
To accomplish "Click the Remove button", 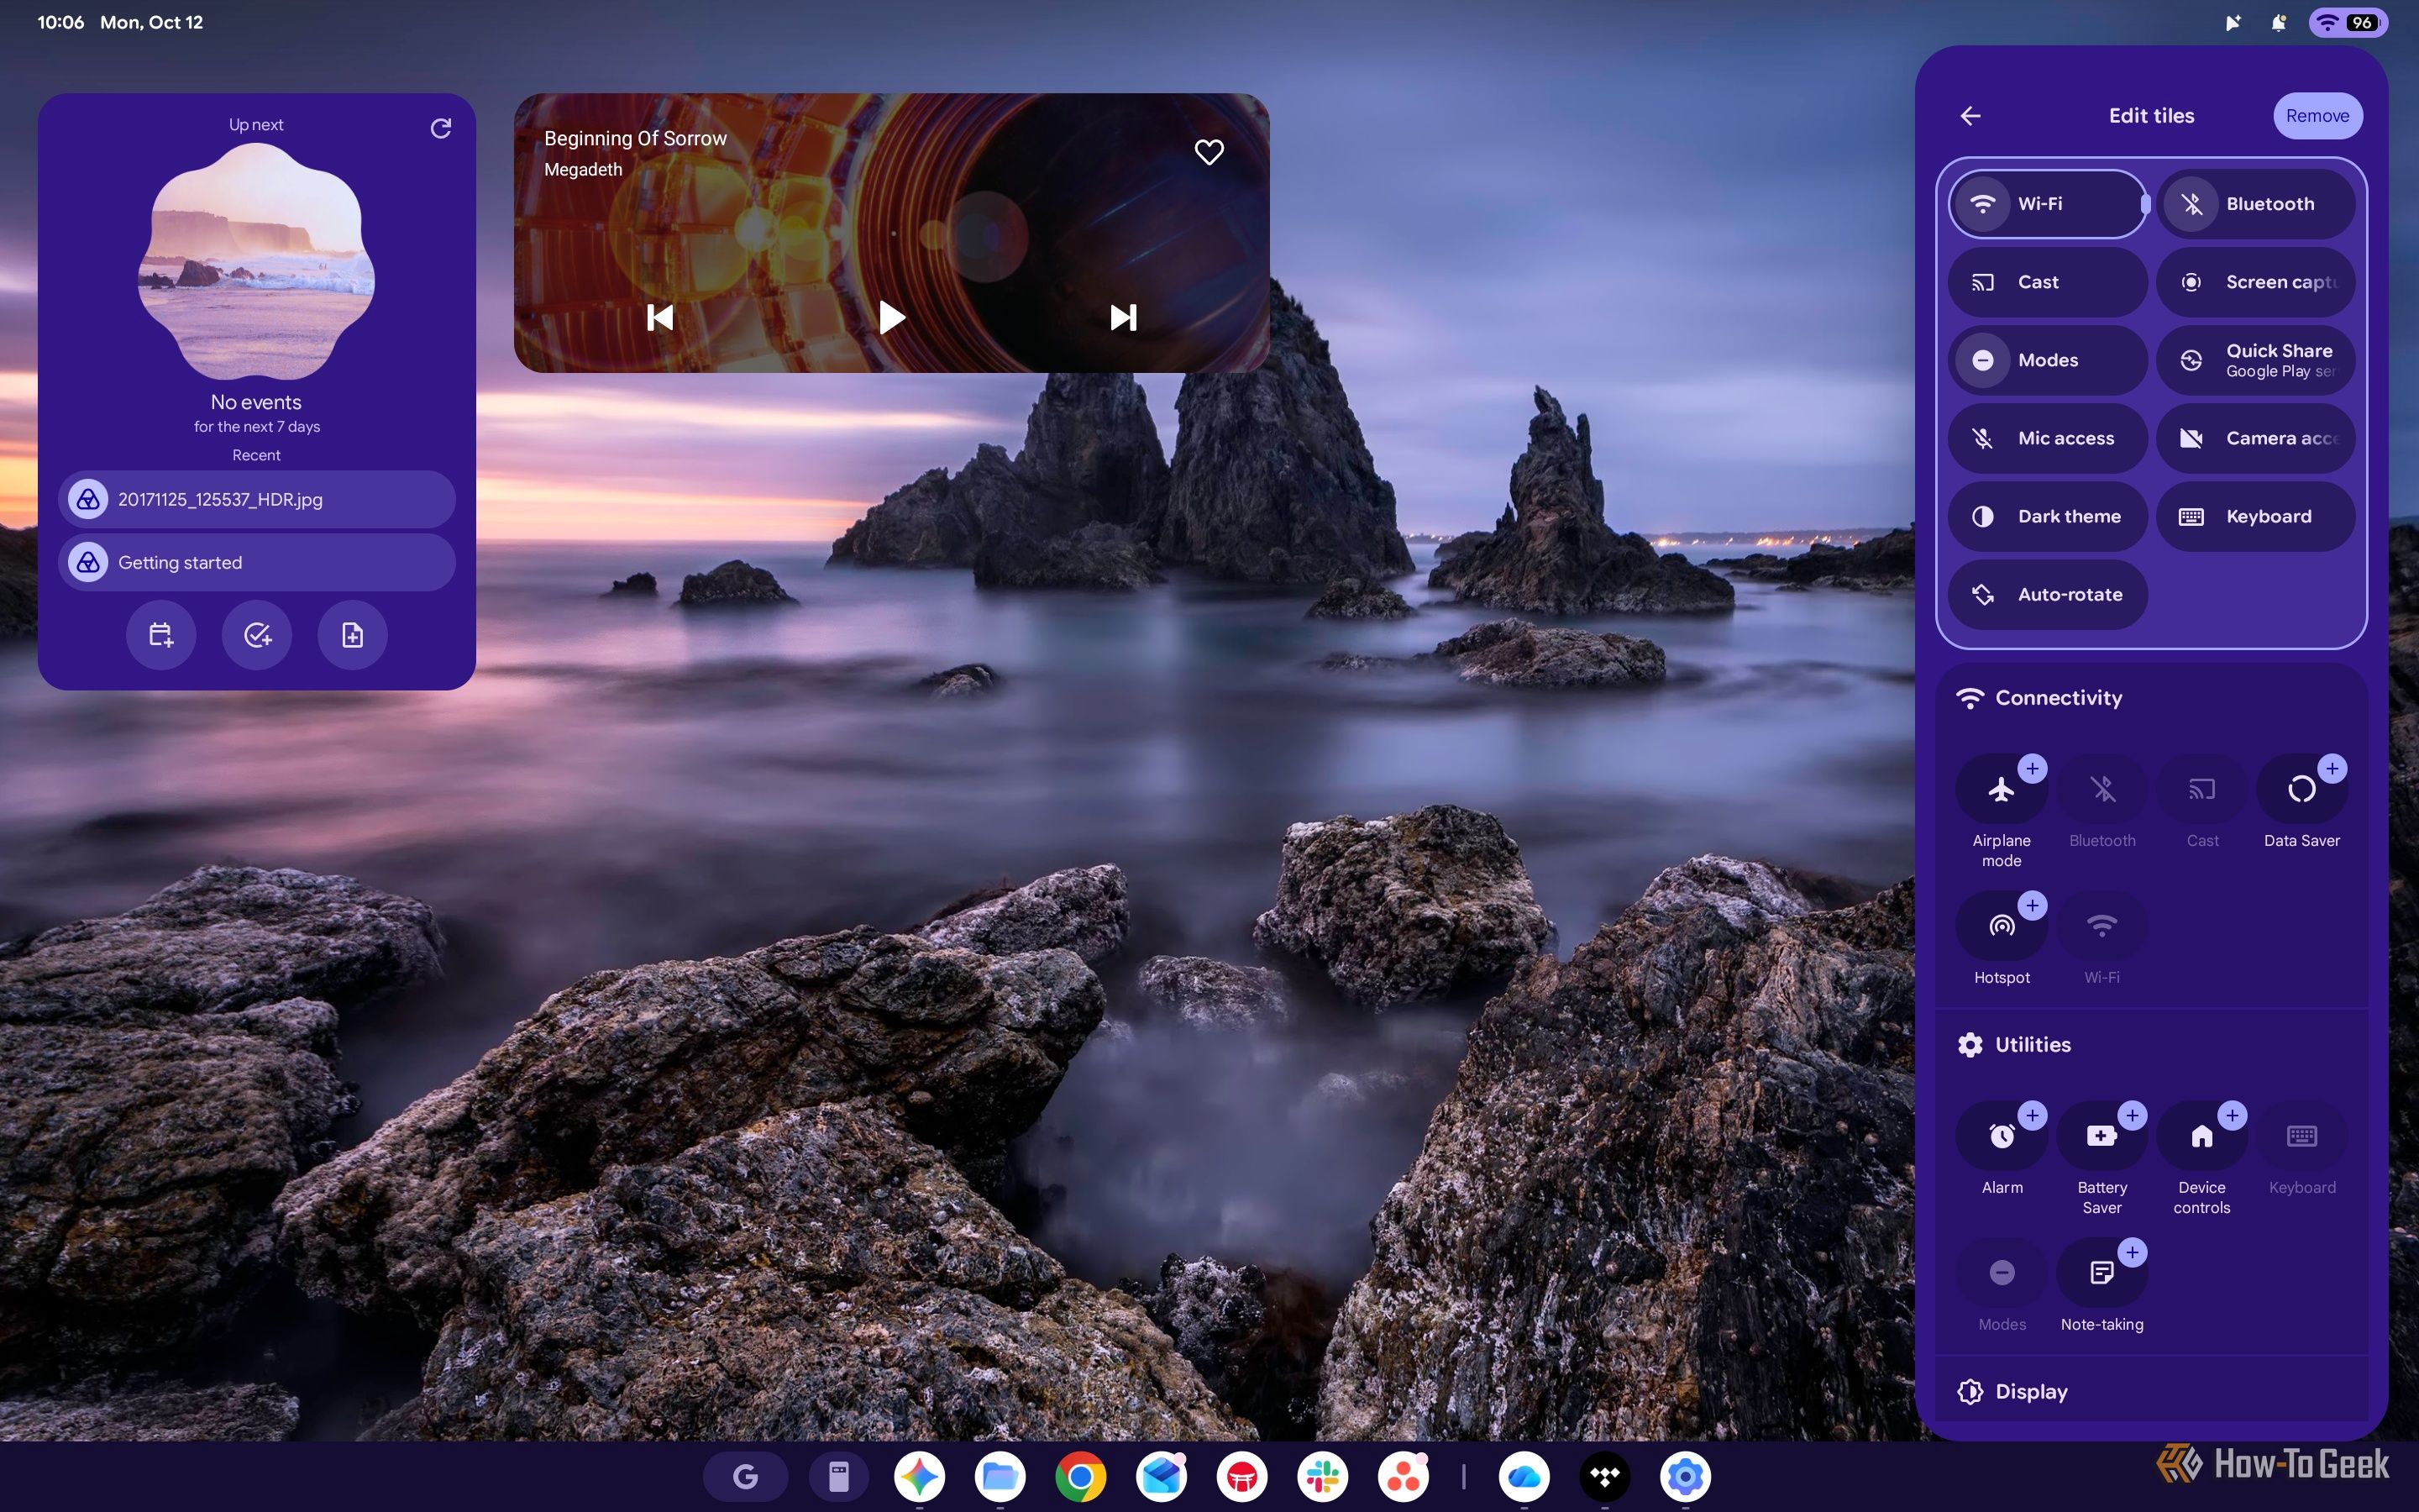I will [2317, 116].
